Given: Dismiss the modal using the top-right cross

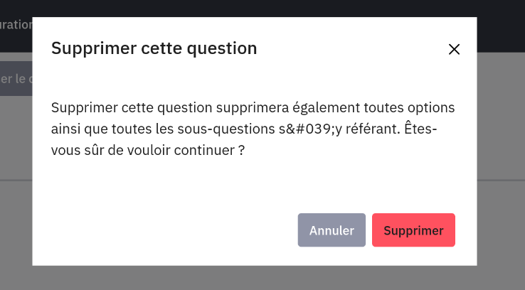Looking at the screenshot, I should pyautogui.click(x=454, y=49).
